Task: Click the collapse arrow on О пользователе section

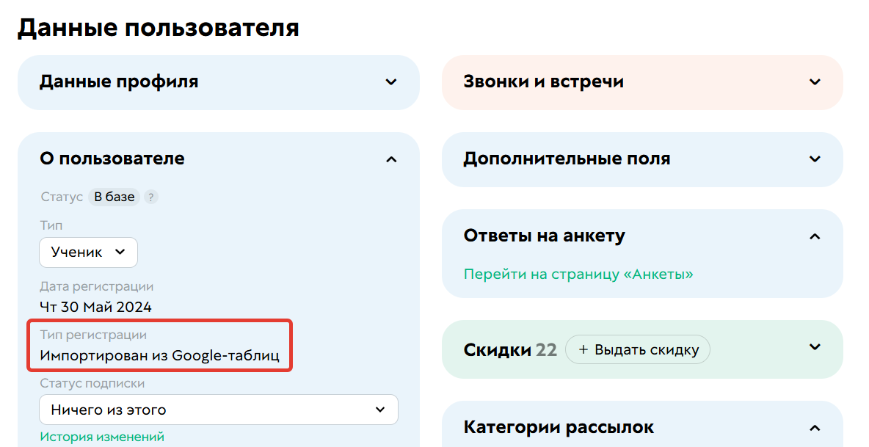Action: 391,159
